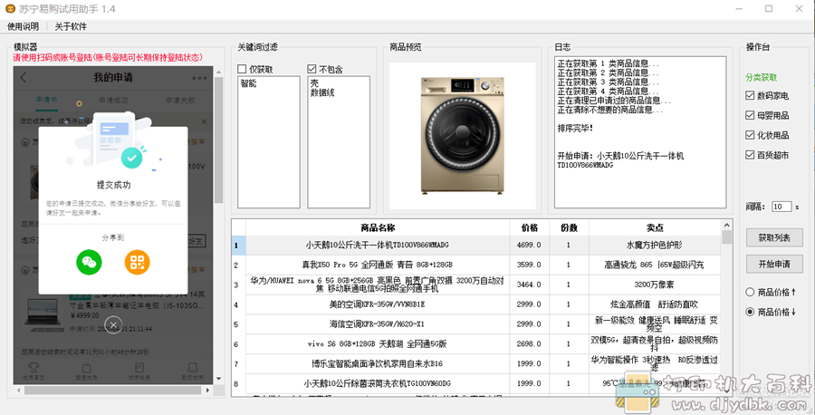Open 试用首页 in the bottom navigation
The width and height of the screenshot is (815, 415).
(34, 372)
